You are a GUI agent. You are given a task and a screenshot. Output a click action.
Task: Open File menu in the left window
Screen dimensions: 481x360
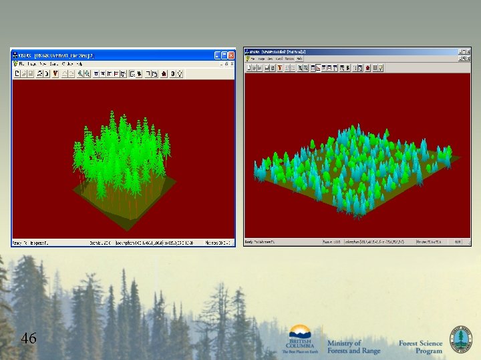click(x=22, y=64)
